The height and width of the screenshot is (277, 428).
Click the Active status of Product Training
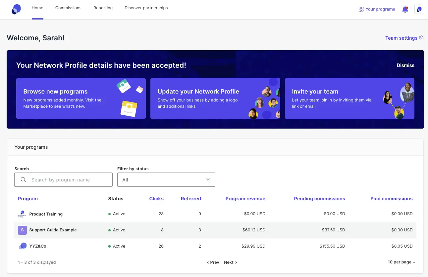tap(117, 214)
